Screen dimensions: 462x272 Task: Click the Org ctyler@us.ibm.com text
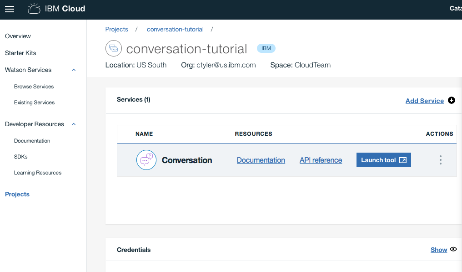pos(218,65)
